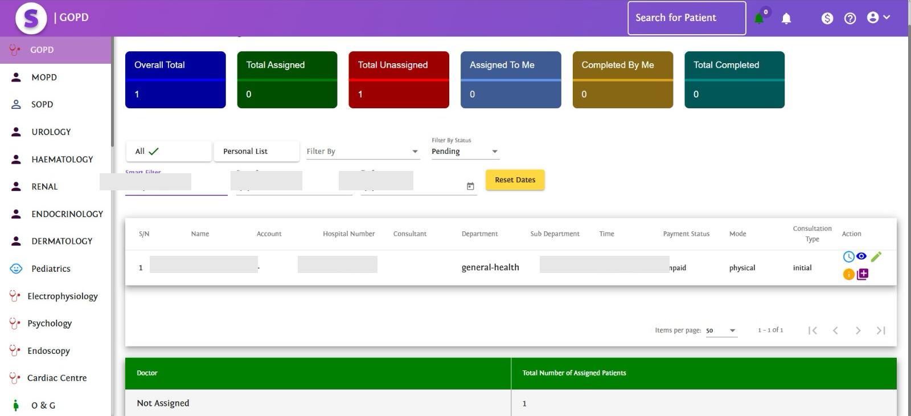Show orange info icon details

point(848,275)
